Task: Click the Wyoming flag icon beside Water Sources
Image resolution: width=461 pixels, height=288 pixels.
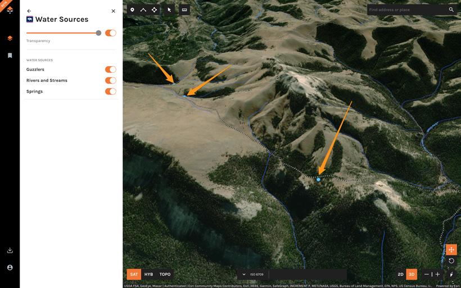Action: (x=29, y=20)
